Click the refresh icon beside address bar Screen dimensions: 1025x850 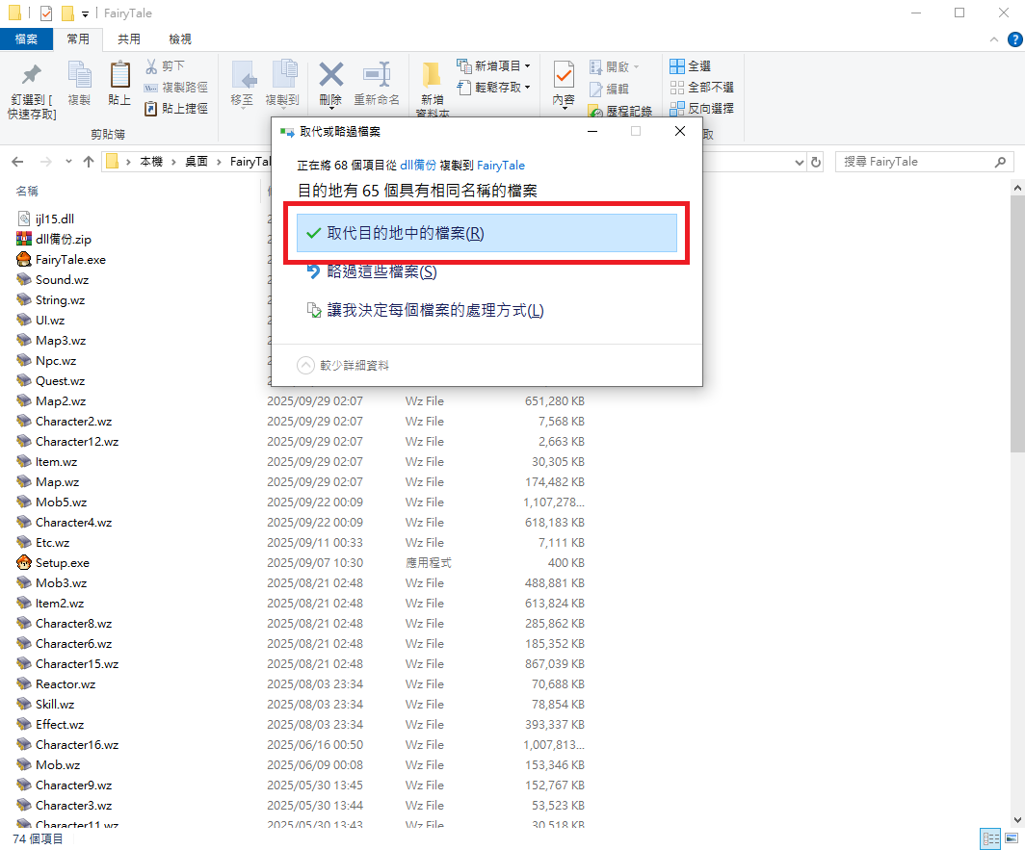tap(816, 162)
